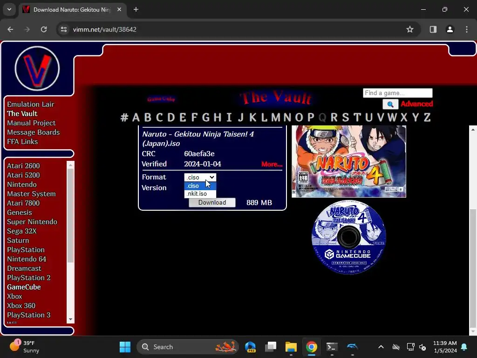
Task: Close the Download Naruto tab
Action: 119,9
